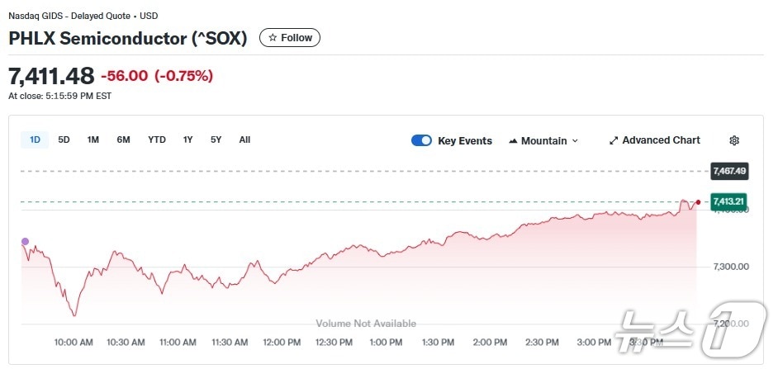The image size is (778, 369).
Task: Click the Advanced Chart expand arrows icon
Action: (614, 140)
